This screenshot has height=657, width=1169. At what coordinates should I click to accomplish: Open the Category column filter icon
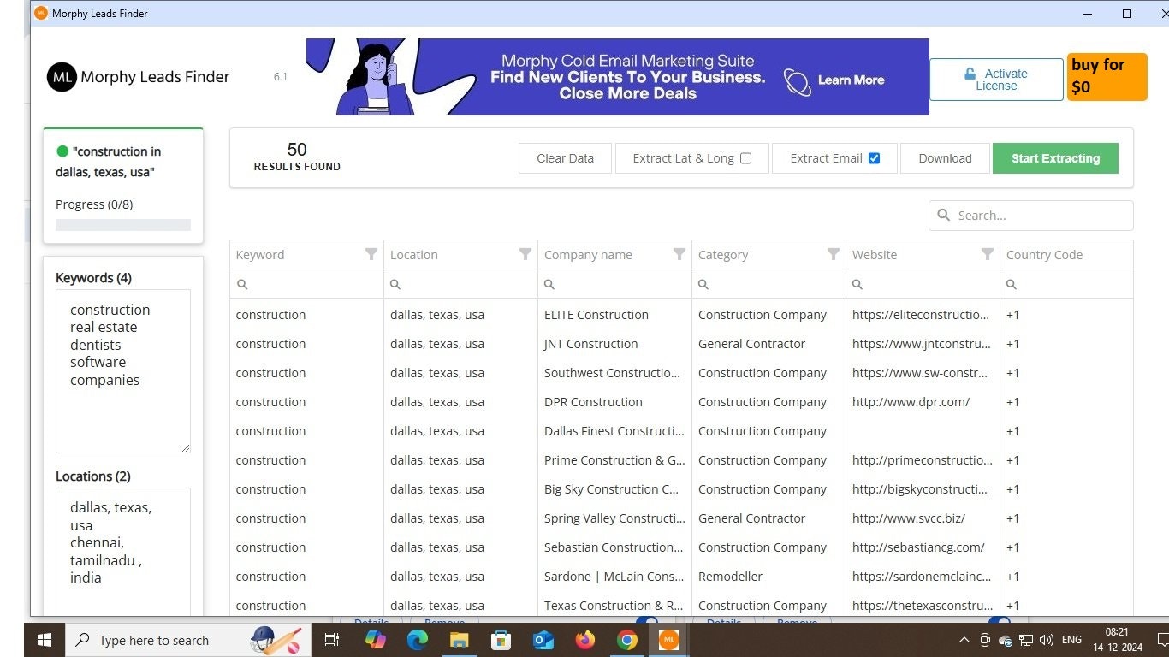(834, 254)
